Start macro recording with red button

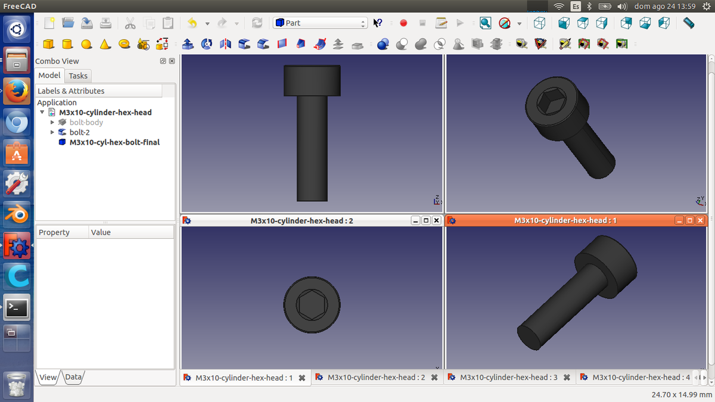pyautogui.click(x=403, y=23)
